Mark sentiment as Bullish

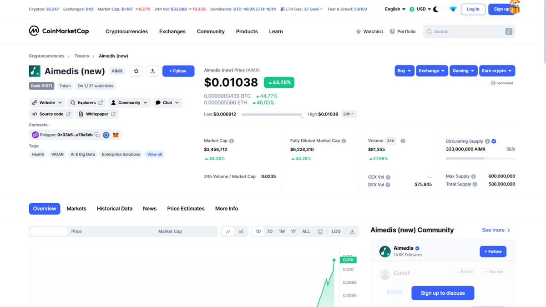click(464, 272)
